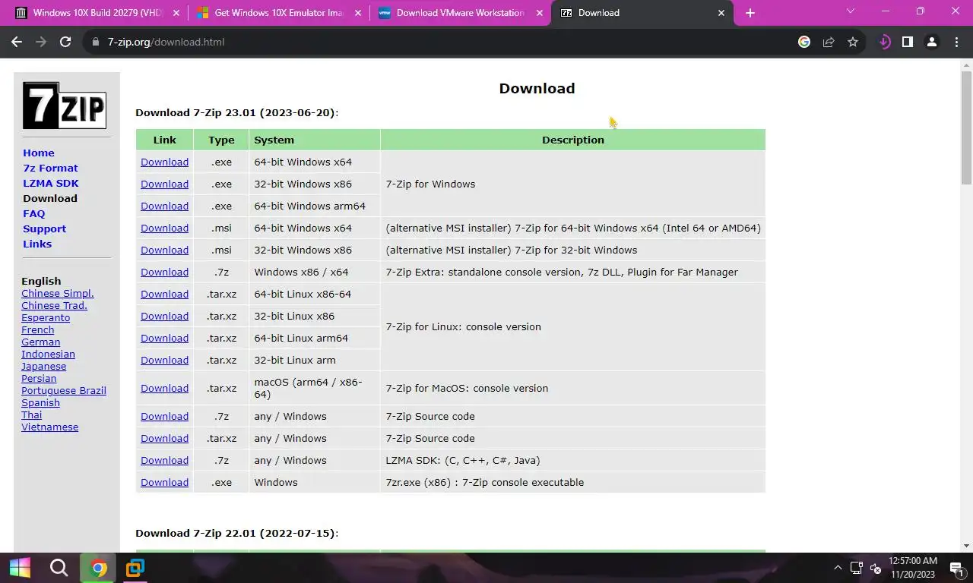Switch to Windows 10X Build 20279 tab

[97, 13]
